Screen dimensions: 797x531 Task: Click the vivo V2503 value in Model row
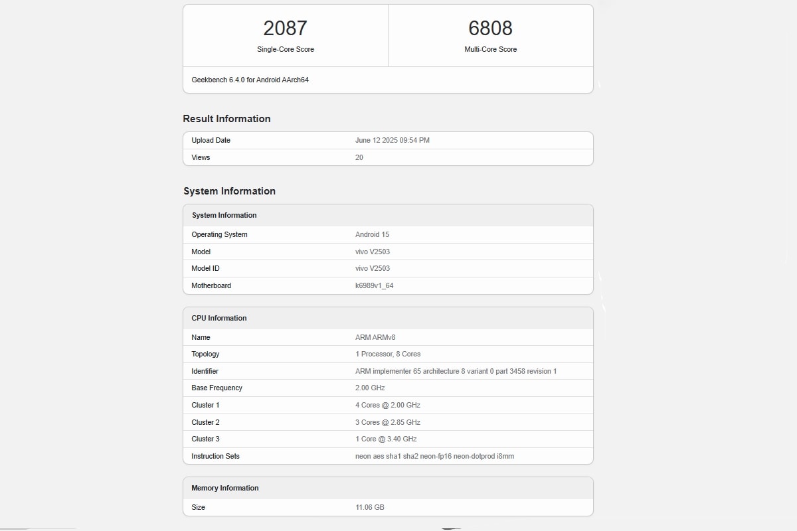[x=373, y=252]
